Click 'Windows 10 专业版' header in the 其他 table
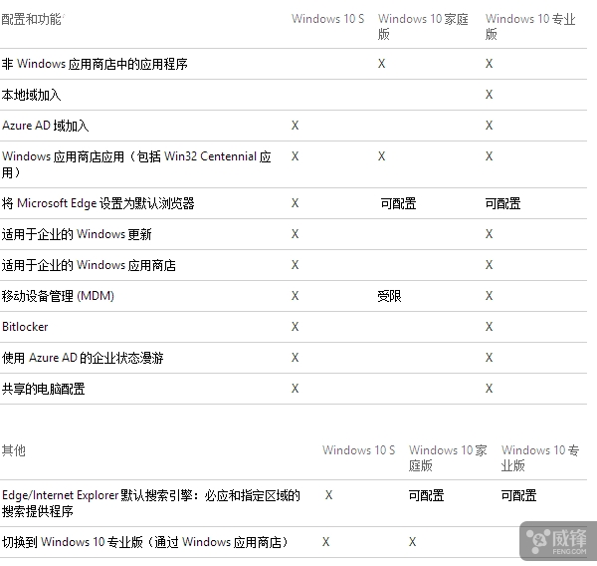Screen dimensions: 597x566 [540, 457]
